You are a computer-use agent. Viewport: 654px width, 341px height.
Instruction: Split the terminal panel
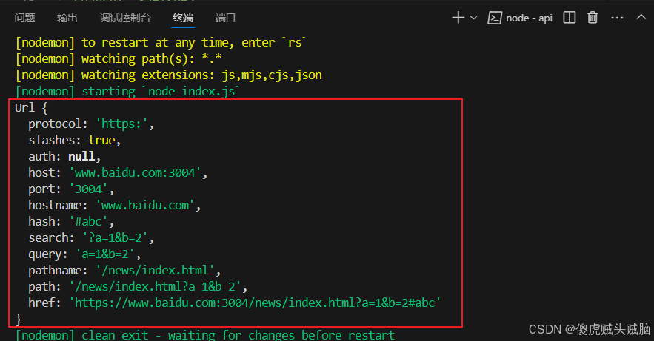(570, 18)
